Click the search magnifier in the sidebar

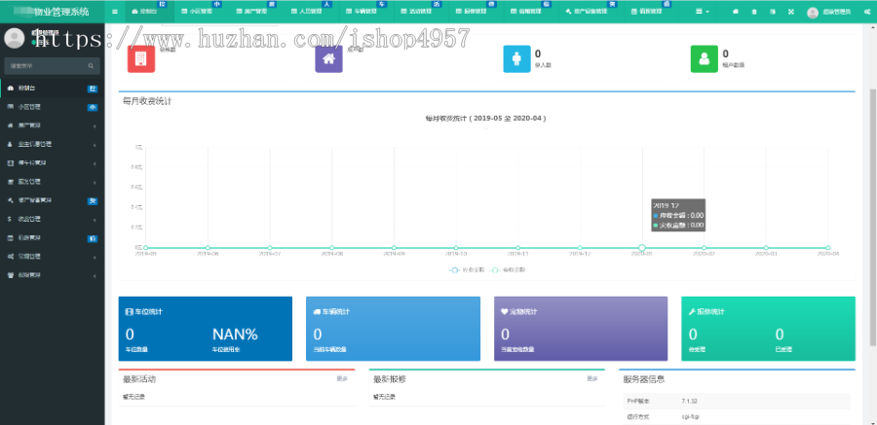(91, 66)
